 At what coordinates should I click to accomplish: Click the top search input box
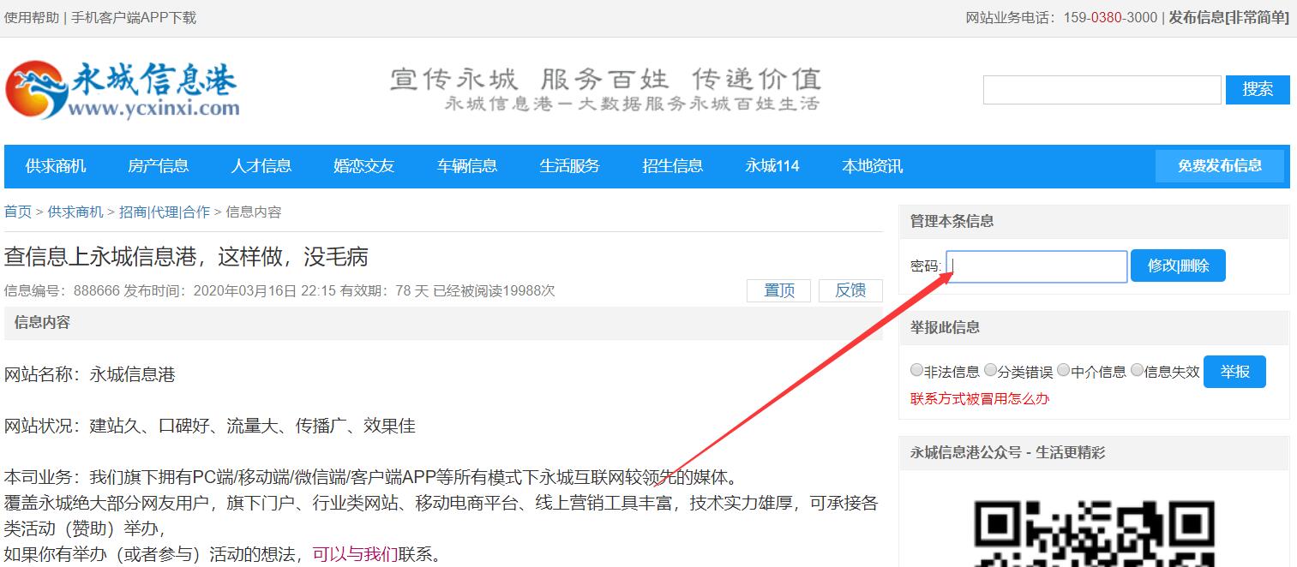(x=1102, y=90)
